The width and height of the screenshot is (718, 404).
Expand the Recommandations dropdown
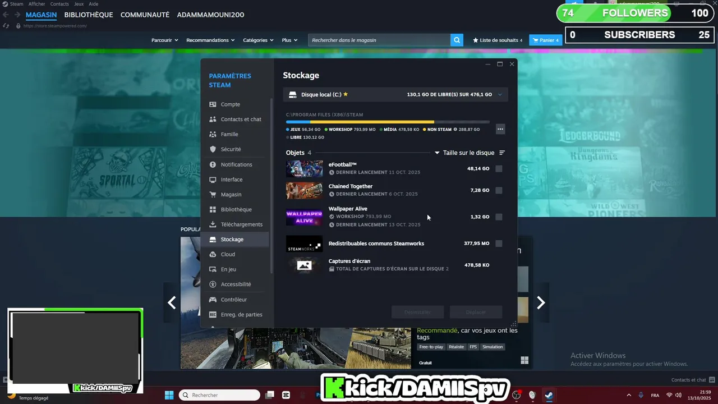coord(211,40)
